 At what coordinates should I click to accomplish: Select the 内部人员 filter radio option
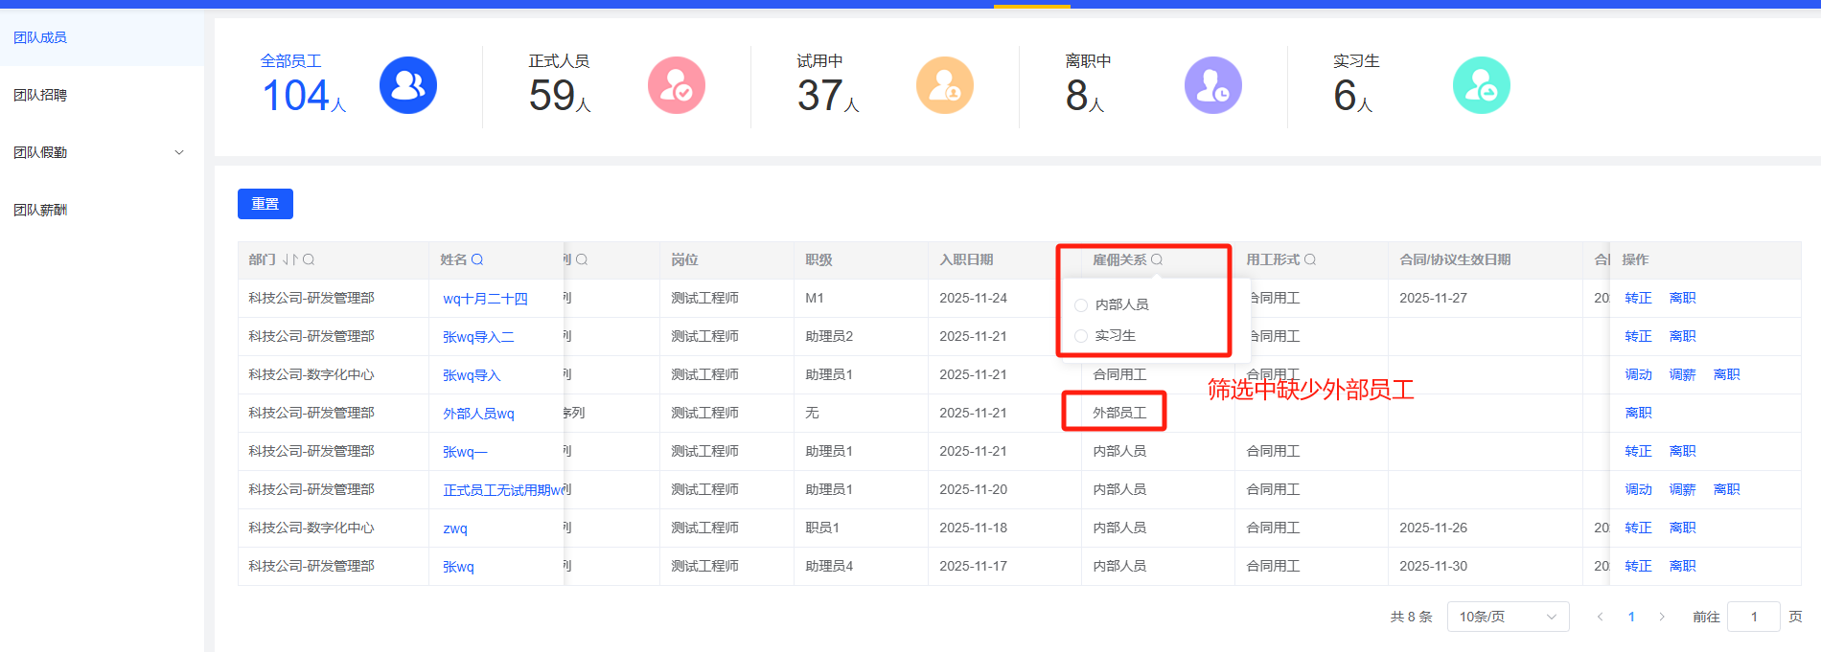(x=1081, y=304)
